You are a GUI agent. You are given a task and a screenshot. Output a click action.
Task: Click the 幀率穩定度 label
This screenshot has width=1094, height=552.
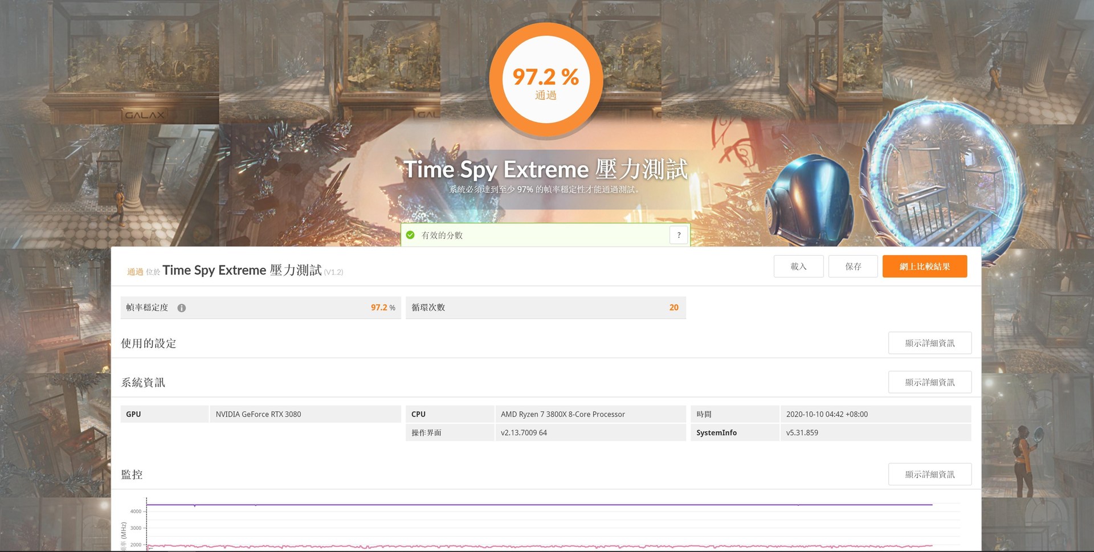147,308
